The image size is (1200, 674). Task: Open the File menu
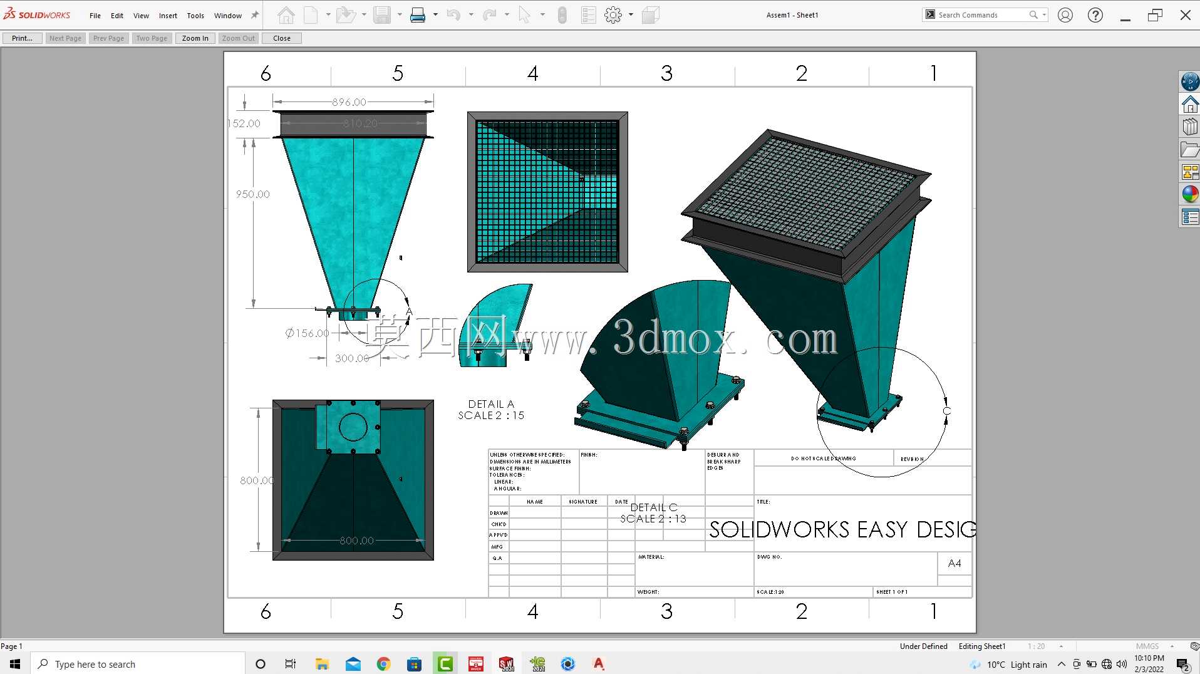pos(95,16)
